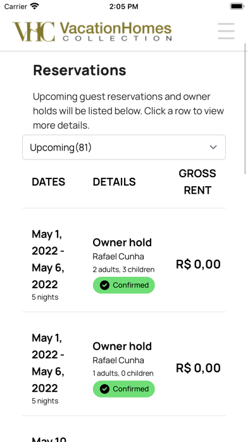Click the chevron arrow in the Upcoming selector

pyautogui.click(x=213, y=147)
